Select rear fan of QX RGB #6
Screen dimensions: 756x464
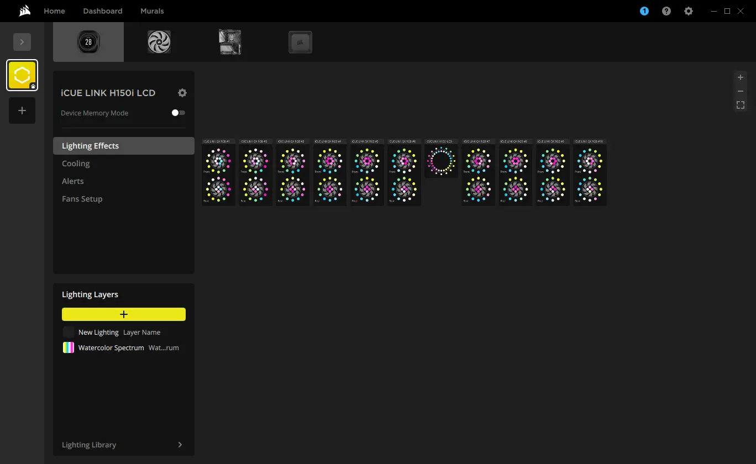coord(404,189)
